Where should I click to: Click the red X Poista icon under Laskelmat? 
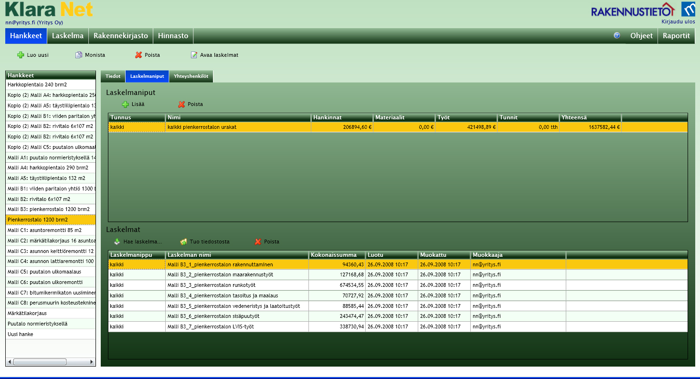click(x=258, y=242)
